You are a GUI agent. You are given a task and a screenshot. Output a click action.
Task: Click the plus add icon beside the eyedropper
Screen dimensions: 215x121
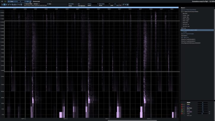(126, 5)
